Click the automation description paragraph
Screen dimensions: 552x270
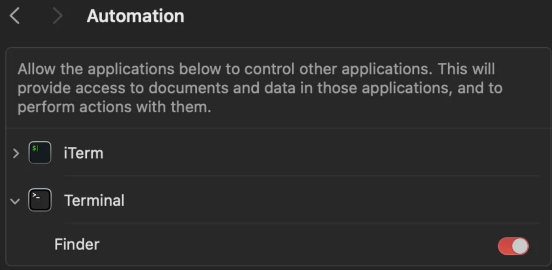click(260, 88)
